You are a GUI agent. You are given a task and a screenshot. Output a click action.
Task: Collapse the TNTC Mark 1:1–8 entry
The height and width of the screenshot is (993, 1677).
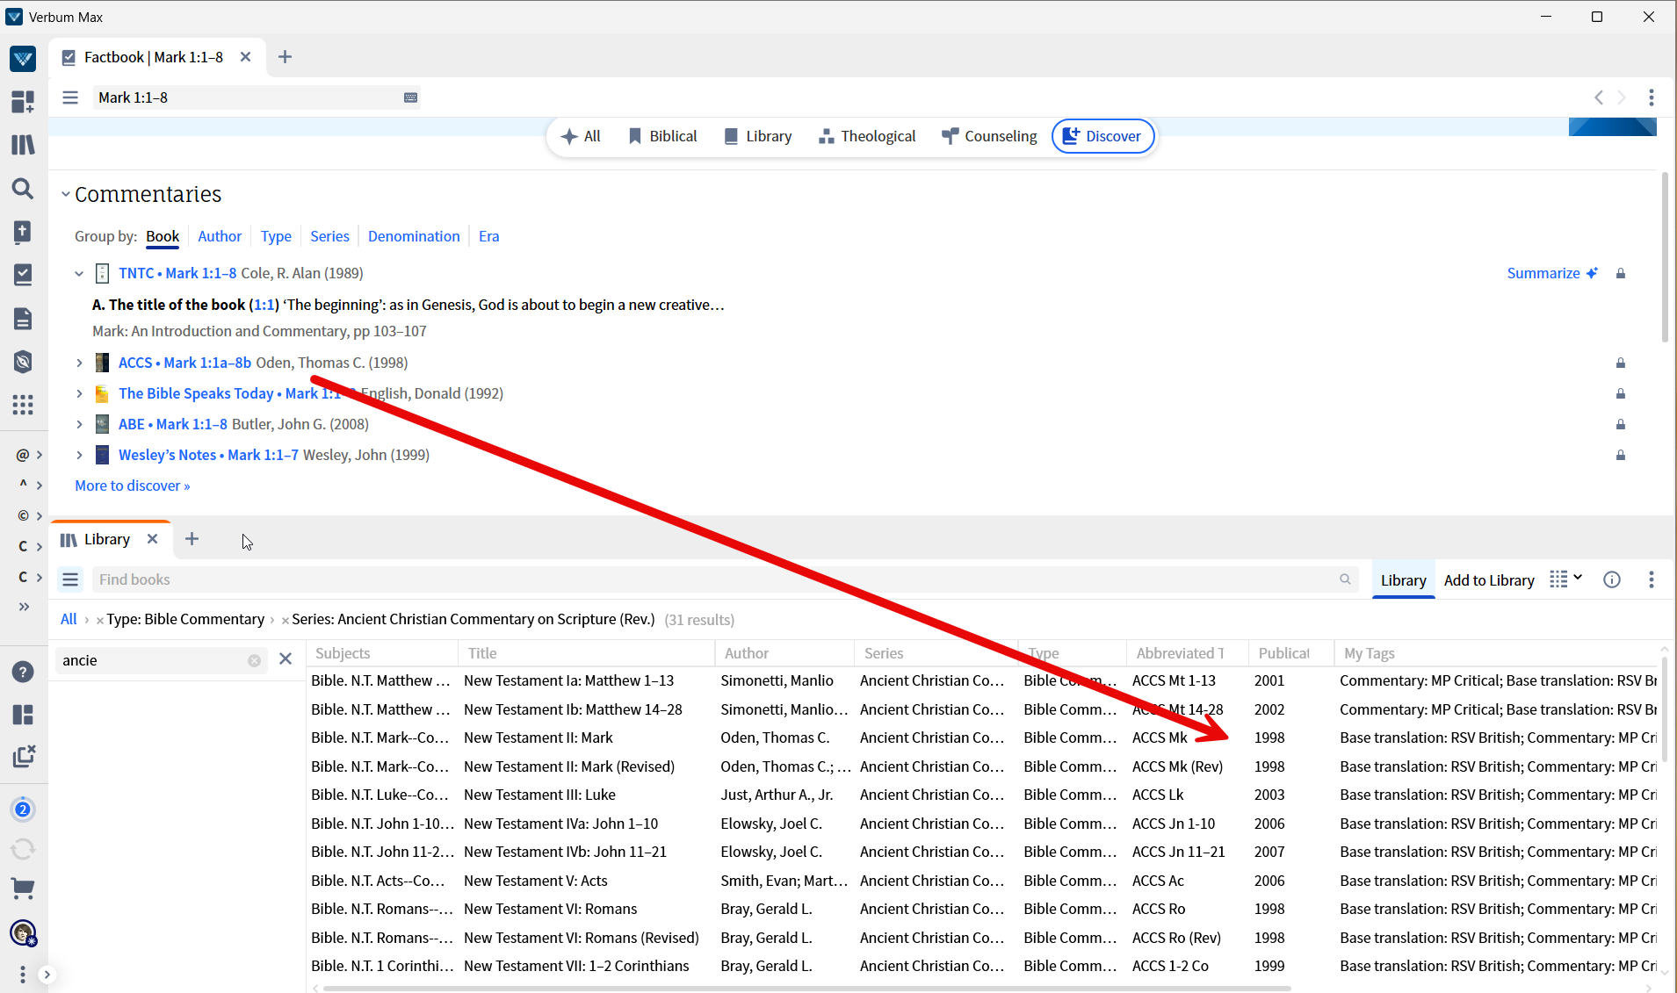(79, 274)
